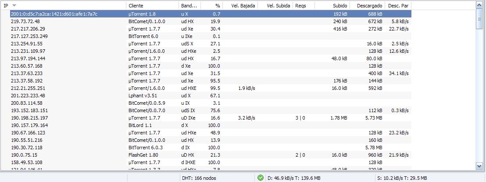Viewport: 486px width, 182px height.
Task: Select peer 219.73.72.48 running BitComet
Action: pyautogui.click(x=25, y=21)
